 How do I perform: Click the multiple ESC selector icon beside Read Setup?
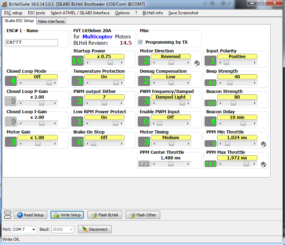tap(8, 215)
